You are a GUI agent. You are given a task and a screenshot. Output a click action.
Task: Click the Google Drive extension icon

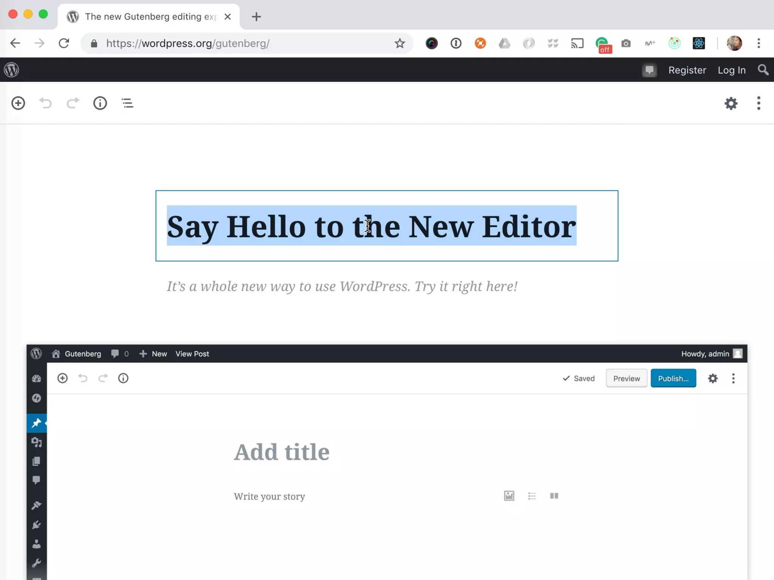tap(505, 43)
